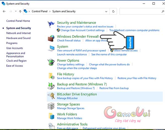165x130 pixels.
Task: Click View amount of RAM and processor speed
Action: [x=81, y=51]
